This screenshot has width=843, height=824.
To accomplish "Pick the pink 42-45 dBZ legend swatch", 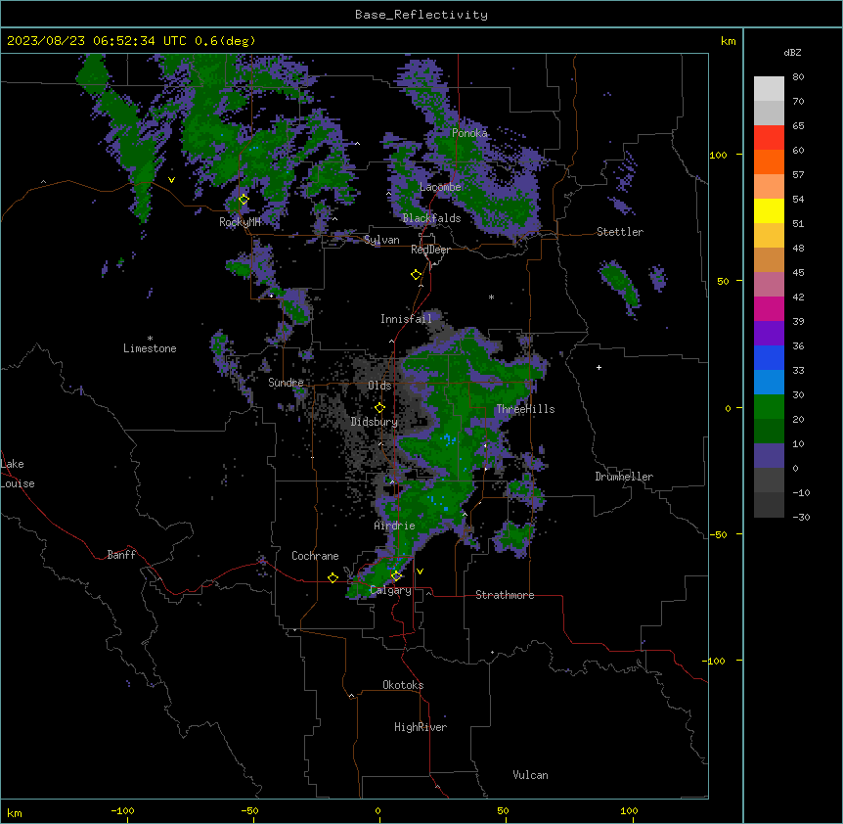I will [x=769, y=285].
